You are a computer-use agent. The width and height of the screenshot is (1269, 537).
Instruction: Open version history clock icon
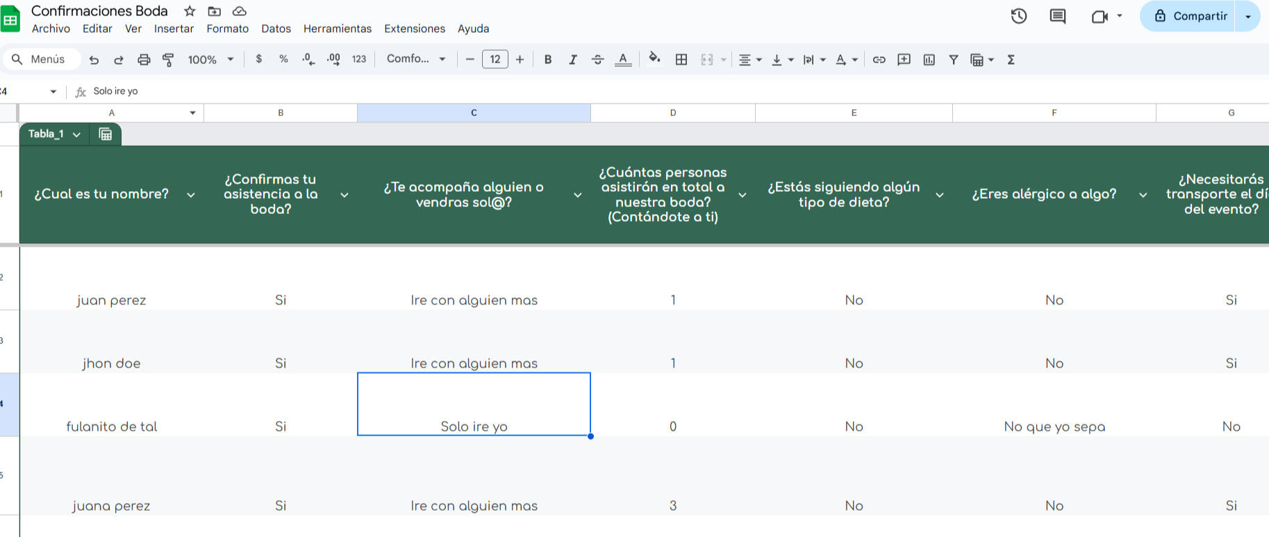(x=1018, y=16)
